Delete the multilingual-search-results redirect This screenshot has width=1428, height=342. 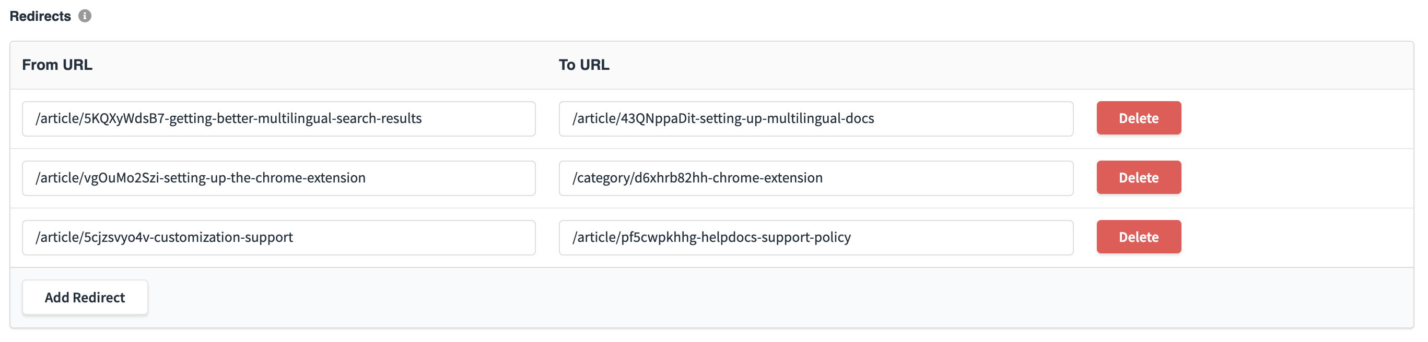pyautogui.click(x=1139, y=118)
